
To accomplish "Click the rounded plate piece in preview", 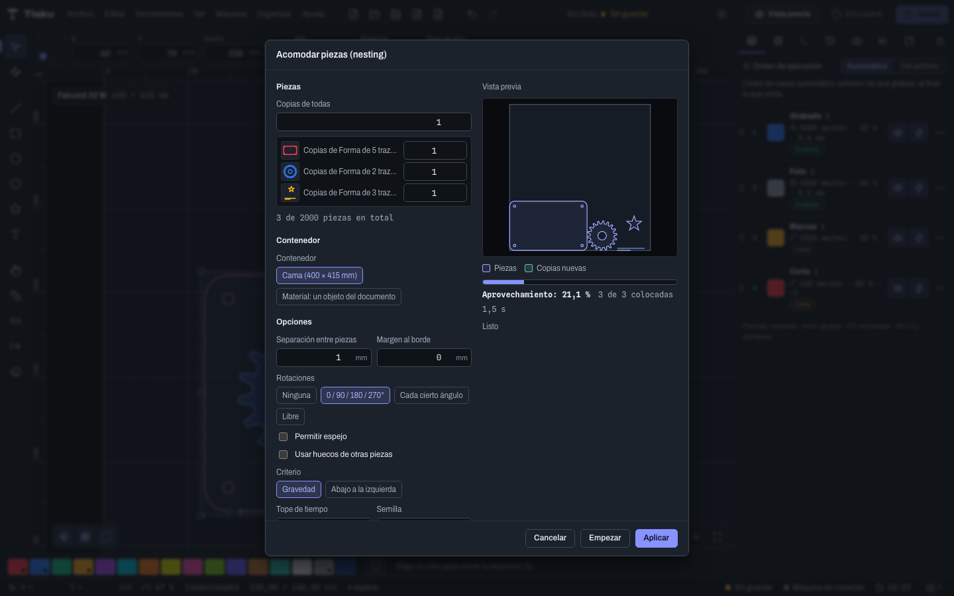I will pyautogui.click(x=548, y=226).
